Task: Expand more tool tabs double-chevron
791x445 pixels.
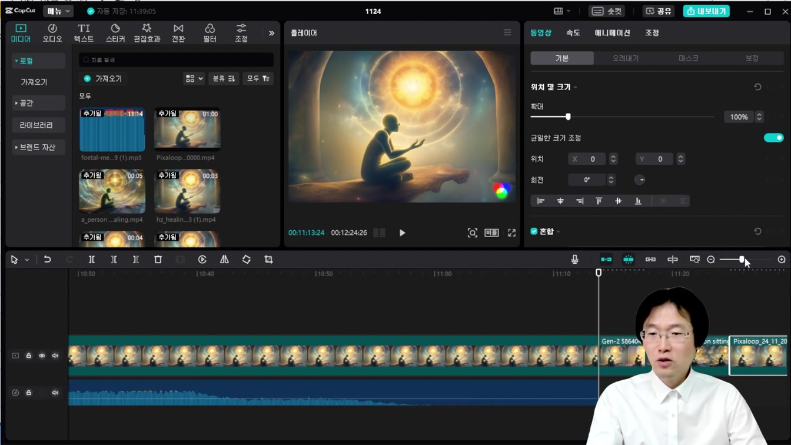Action: (271, 33)
